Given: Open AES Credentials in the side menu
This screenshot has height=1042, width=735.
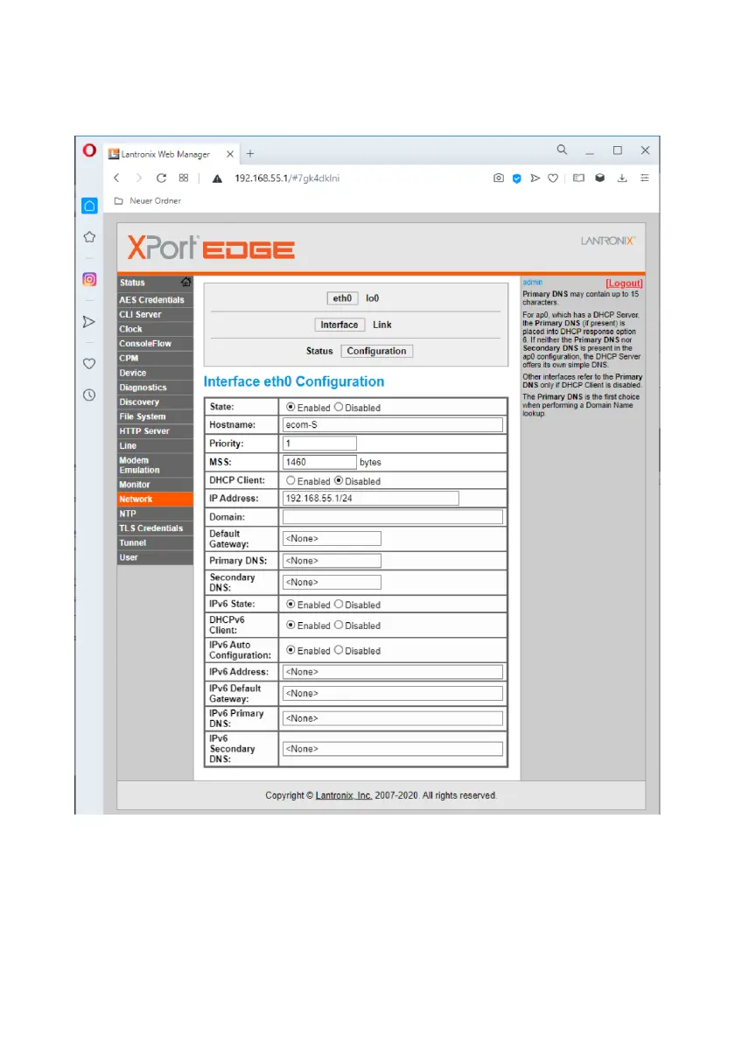Looking at the screenshot, I should pos(156,300).
